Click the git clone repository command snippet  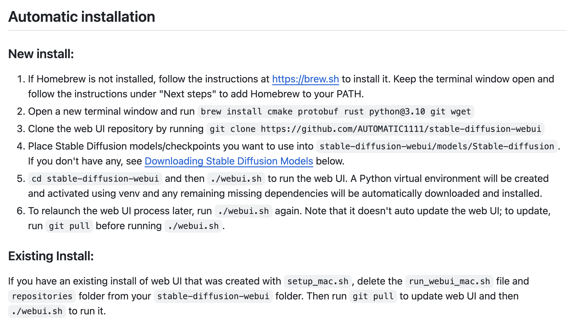[375, 129]
